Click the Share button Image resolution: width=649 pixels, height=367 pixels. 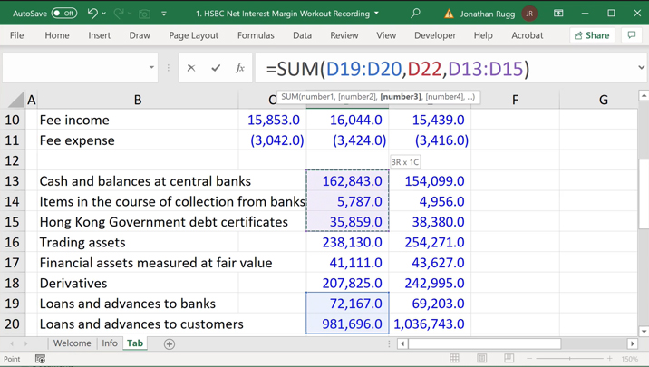click(592, 35)
